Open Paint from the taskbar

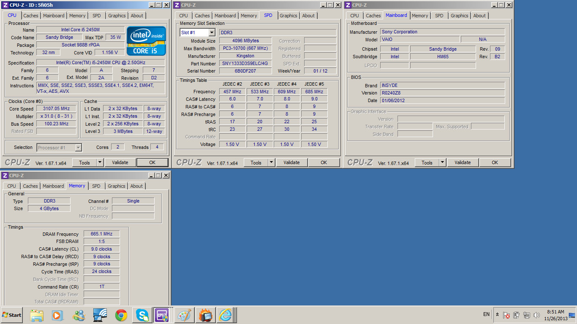coord(184,315)
